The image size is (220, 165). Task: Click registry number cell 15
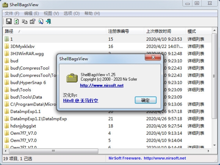click(x=111, y=39)
